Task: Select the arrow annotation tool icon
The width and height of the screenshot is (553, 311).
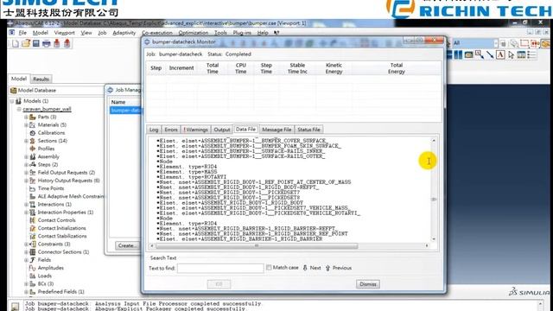Action: (490, 54)
